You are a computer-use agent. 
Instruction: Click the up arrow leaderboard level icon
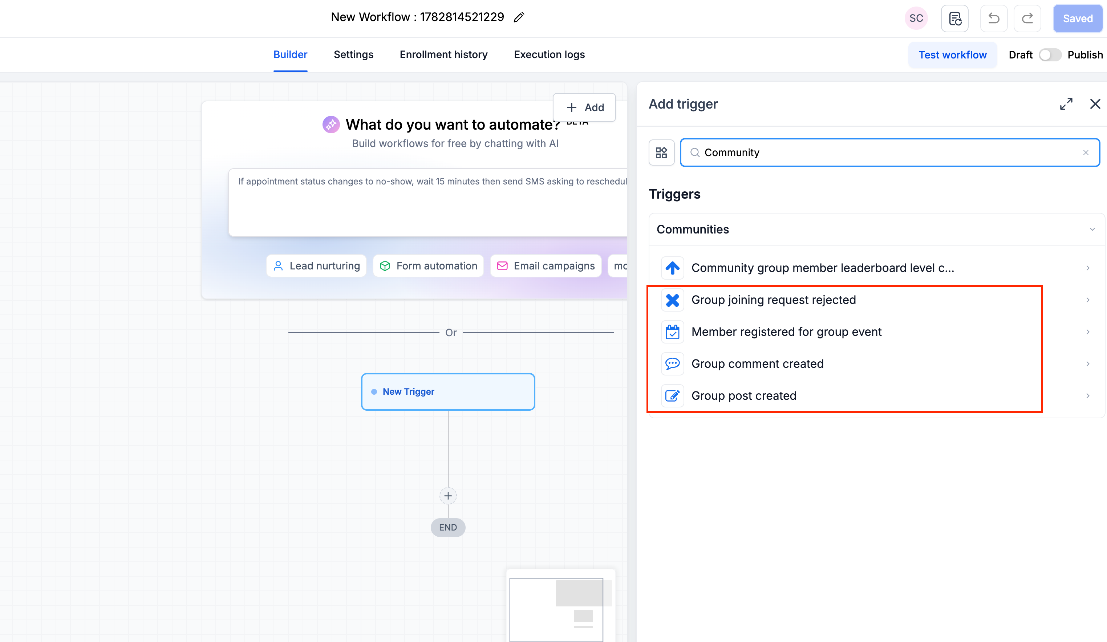click(672, 268)
